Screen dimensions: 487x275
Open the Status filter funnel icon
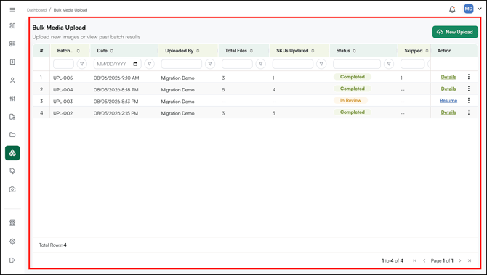point(389,64)
